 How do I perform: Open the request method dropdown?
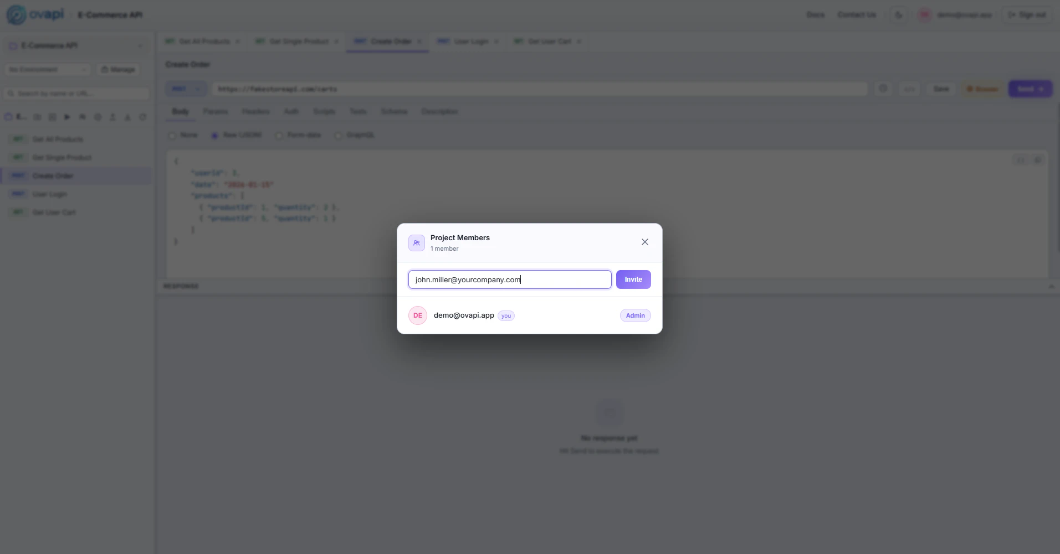(186, 89)
